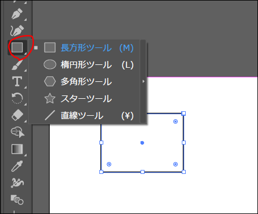Screen dimensions: 258x214
Task: Click the Rectangle tool toolbar button
Action: pyautogui.click(x=17, y=47)
